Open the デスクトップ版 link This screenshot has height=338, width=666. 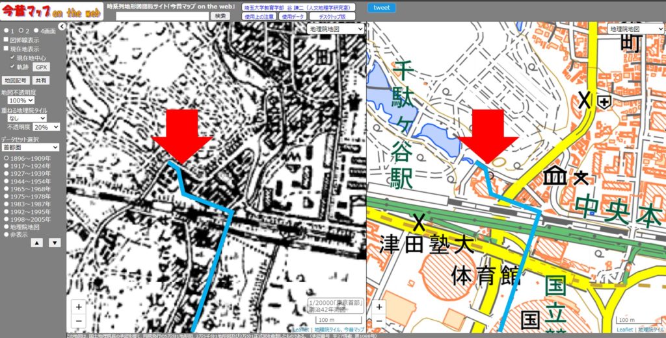(332, 16)
